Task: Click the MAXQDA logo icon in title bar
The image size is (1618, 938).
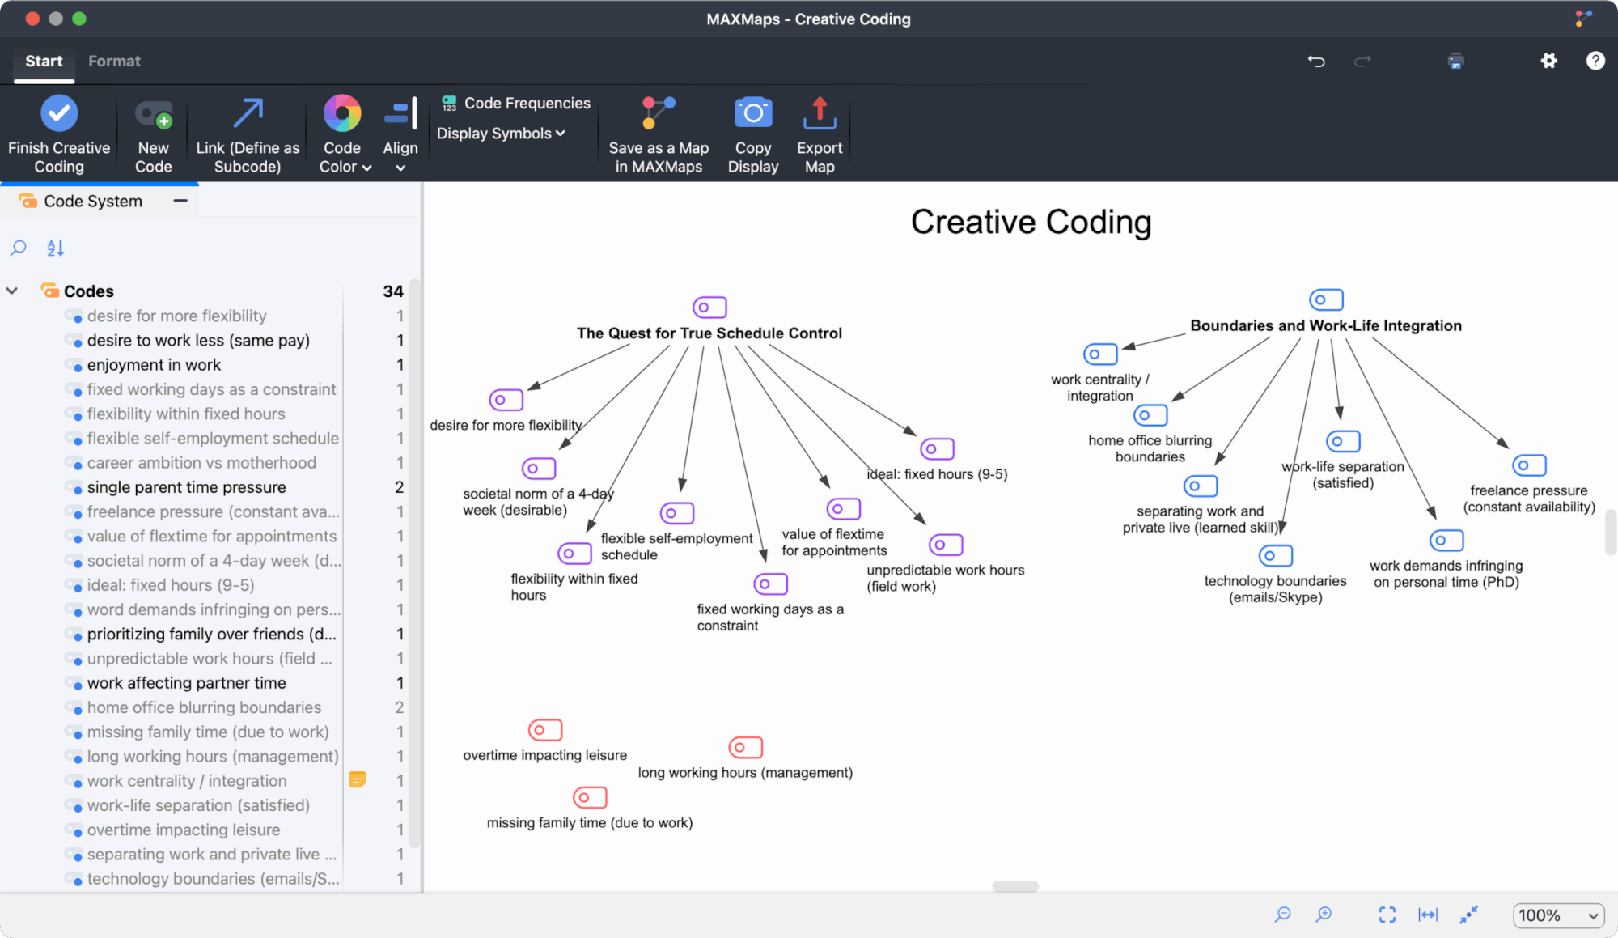Action: pos(1583,19)
